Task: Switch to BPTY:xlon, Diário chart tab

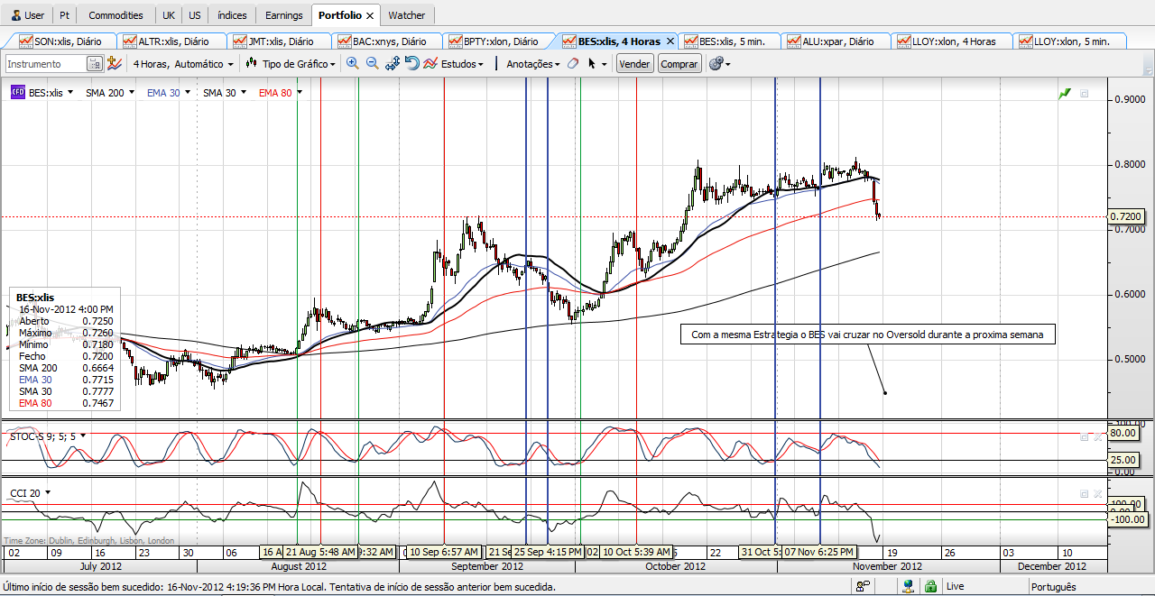Action: 499,41
